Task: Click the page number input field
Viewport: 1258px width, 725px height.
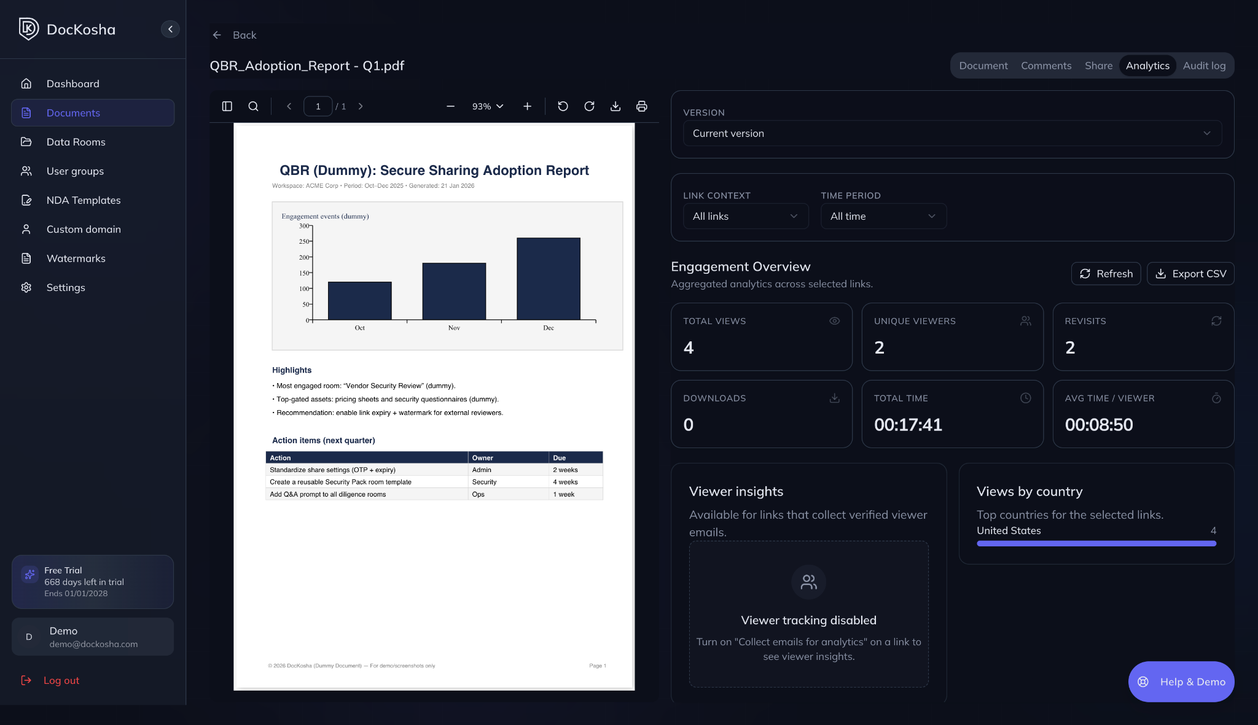Action: [x=318, y=106]
